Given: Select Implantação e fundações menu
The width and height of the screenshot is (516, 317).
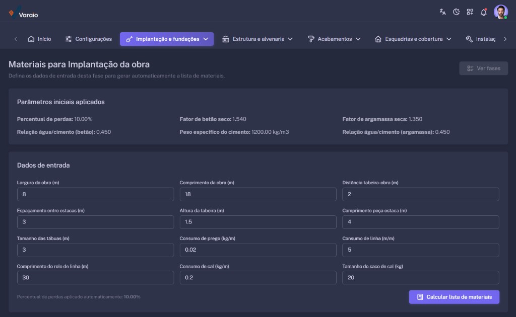Looking at the screenshot, I should (x=167, y=39).
